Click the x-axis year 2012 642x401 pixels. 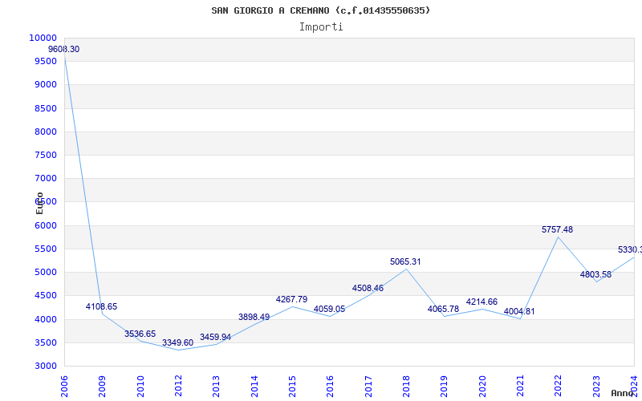pos(178,387)
